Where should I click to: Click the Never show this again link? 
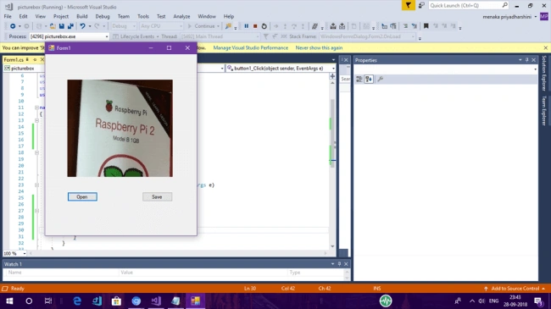point(319,47)
